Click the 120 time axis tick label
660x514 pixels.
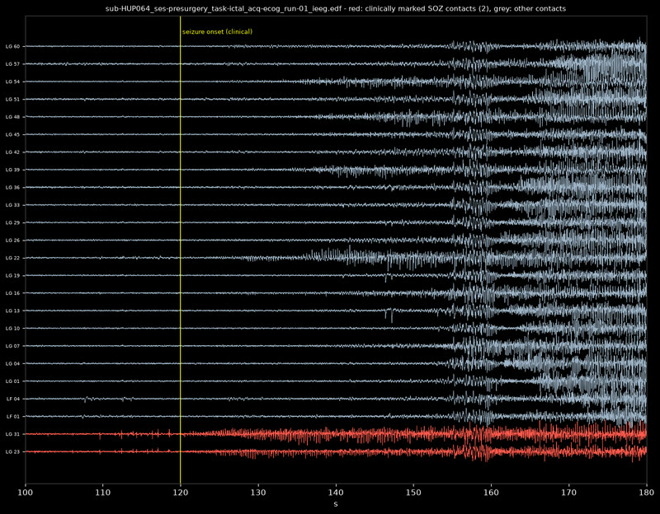click(181, 492)
